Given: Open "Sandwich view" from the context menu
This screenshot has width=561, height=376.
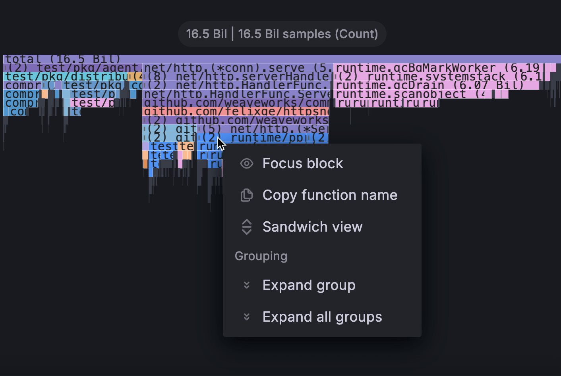Looking at the screenshot, I should (312, 227).
